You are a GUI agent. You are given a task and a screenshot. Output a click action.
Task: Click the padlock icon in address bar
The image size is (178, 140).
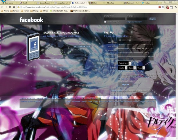click(18, 7)
